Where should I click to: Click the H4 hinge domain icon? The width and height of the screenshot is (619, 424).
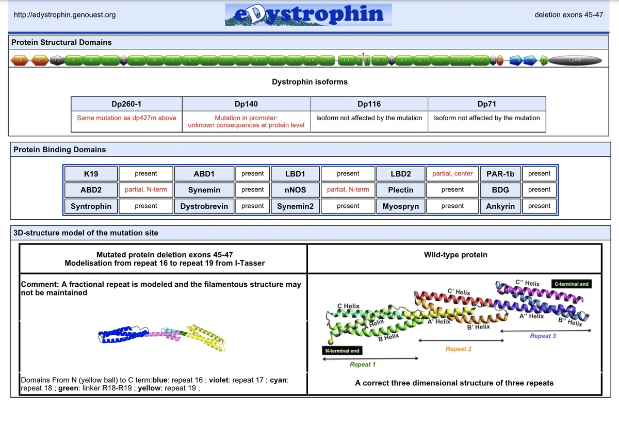point(493,60)
